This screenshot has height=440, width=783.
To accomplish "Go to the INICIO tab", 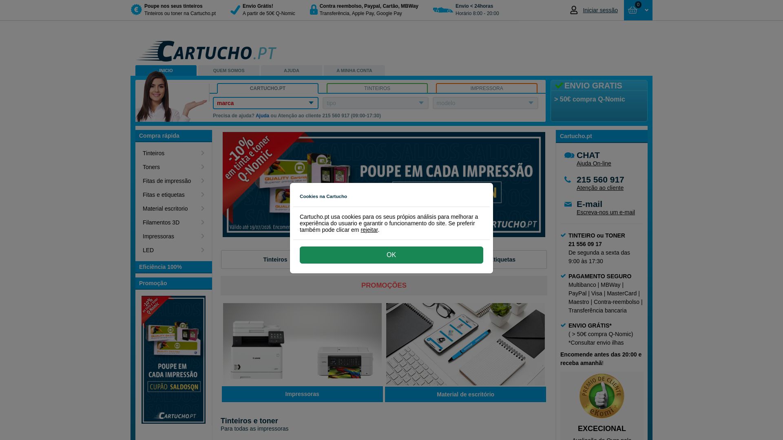I will 166,70.
